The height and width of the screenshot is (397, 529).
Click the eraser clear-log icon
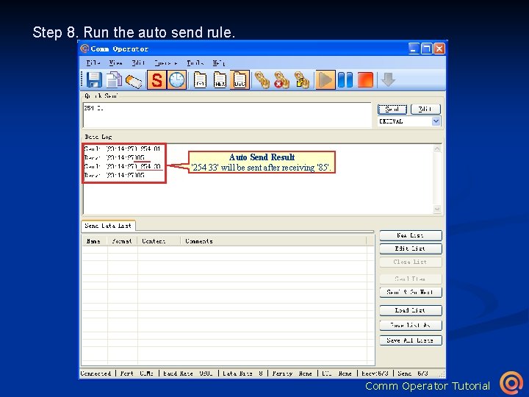[x=134, y=81]
